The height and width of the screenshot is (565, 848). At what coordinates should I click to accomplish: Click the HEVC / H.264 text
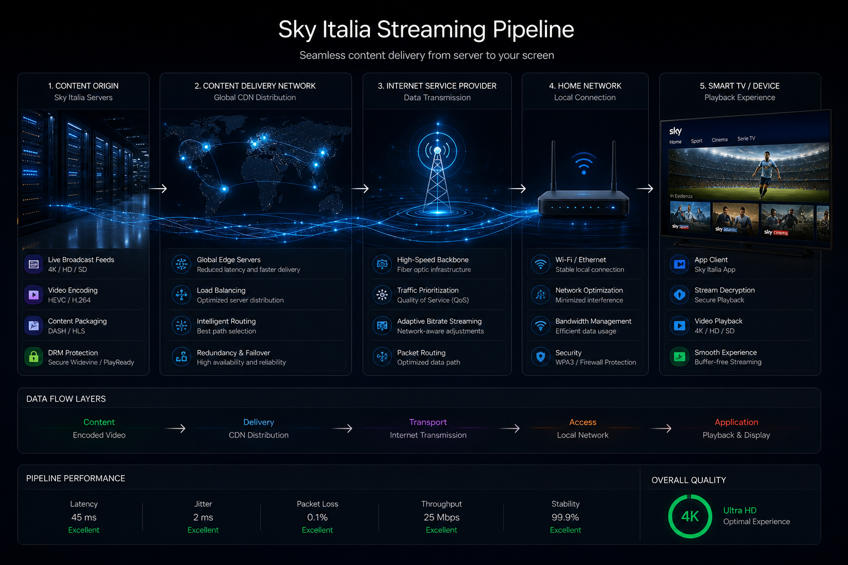click(x=69, y=300)
